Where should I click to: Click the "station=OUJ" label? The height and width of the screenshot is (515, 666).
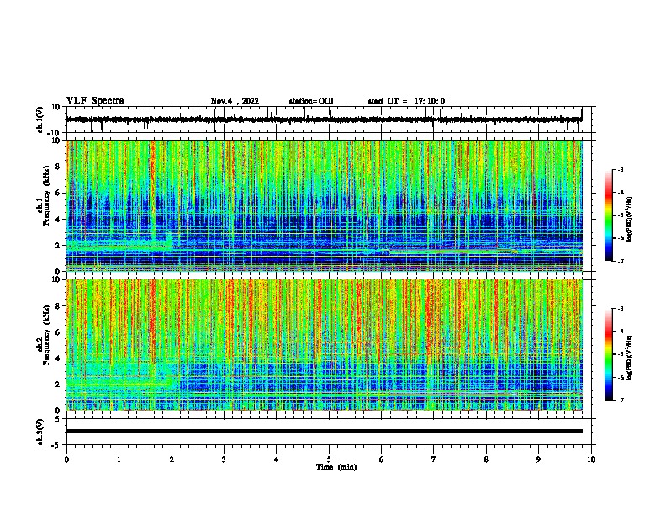(311, 101)
